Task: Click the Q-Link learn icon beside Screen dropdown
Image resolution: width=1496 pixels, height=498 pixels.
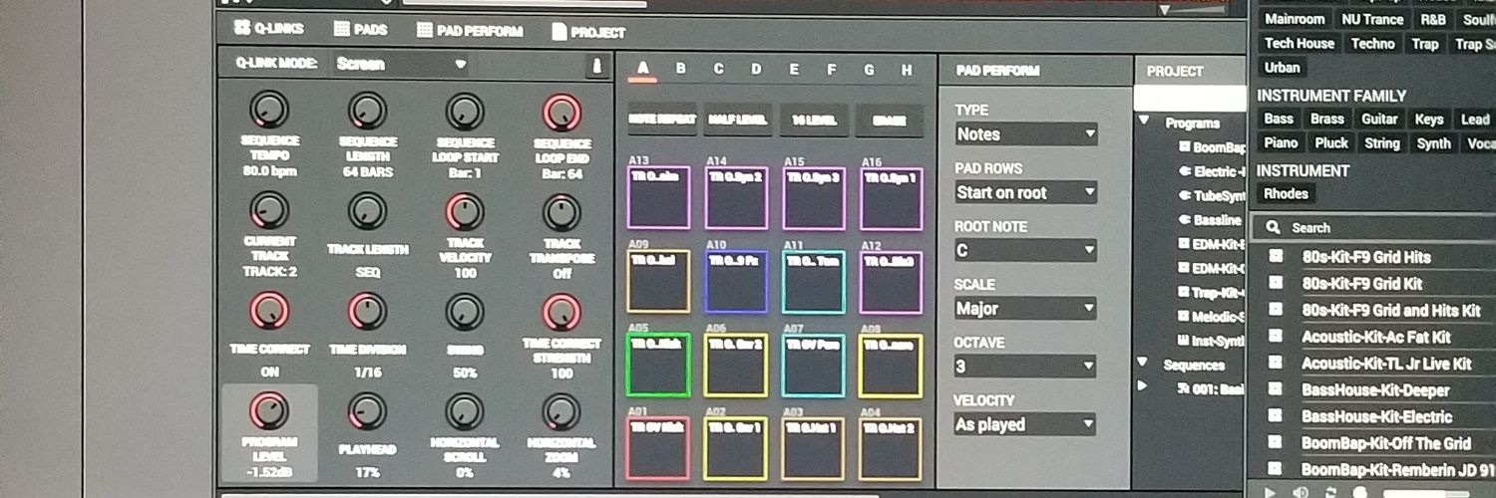Action: 597,65
